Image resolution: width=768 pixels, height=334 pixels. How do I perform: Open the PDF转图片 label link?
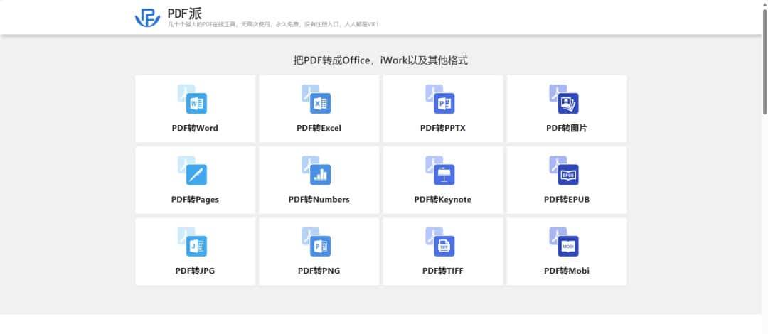tap(567, 129)
